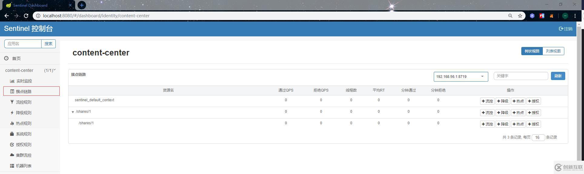Click the Sentinel 控制台 title
Viewport: 584px width, 174px height.
[28, 28]
